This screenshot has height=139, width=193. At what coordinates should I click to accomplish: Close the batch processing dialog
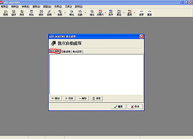pyautogui.click(x=142, y=37)
